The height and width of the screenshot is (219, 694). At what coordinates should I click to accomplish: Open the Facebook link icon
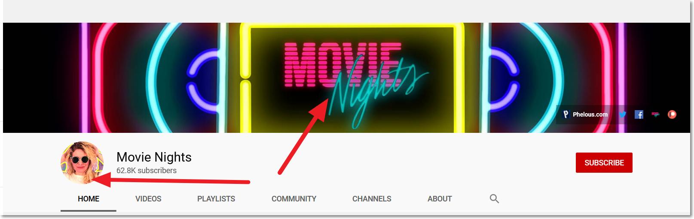(x=639, y=114)
